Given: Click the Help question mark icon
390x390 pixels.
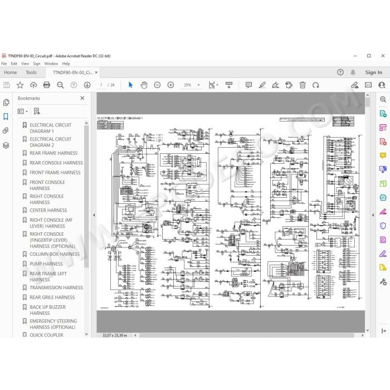Looking at the screenshot, I should pos(340,72).
